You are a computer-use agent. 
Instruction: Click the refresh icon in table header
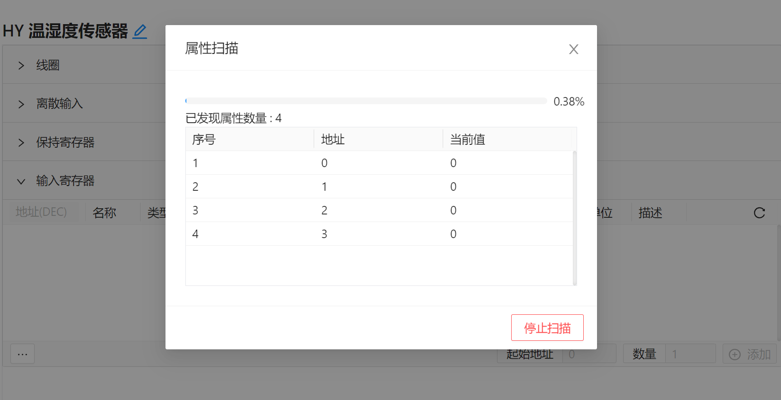759,213
